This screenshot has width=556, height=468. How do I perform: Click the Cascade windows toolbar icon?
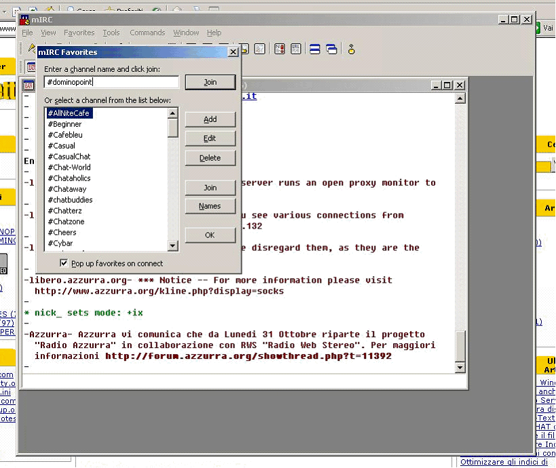coord(331,49)
